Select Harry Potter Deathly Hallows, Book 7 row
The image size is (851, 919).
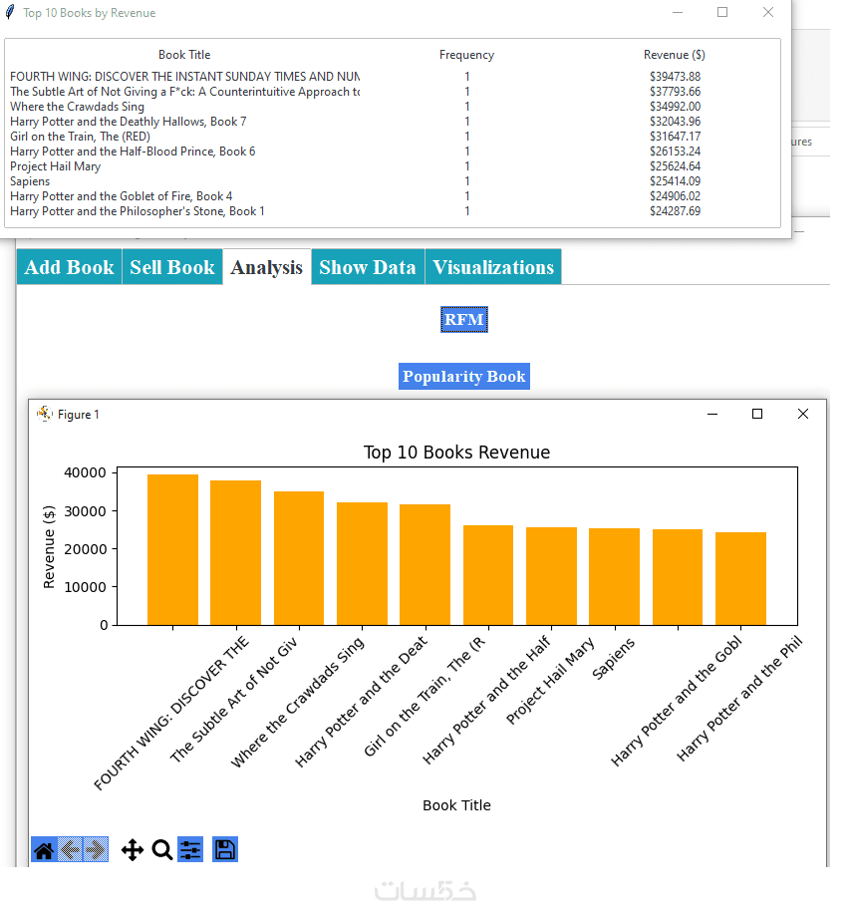pos(392,122)
